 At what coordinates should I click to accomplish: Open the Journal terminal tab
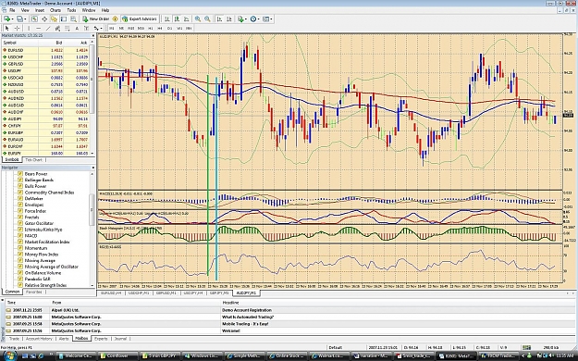120,339
